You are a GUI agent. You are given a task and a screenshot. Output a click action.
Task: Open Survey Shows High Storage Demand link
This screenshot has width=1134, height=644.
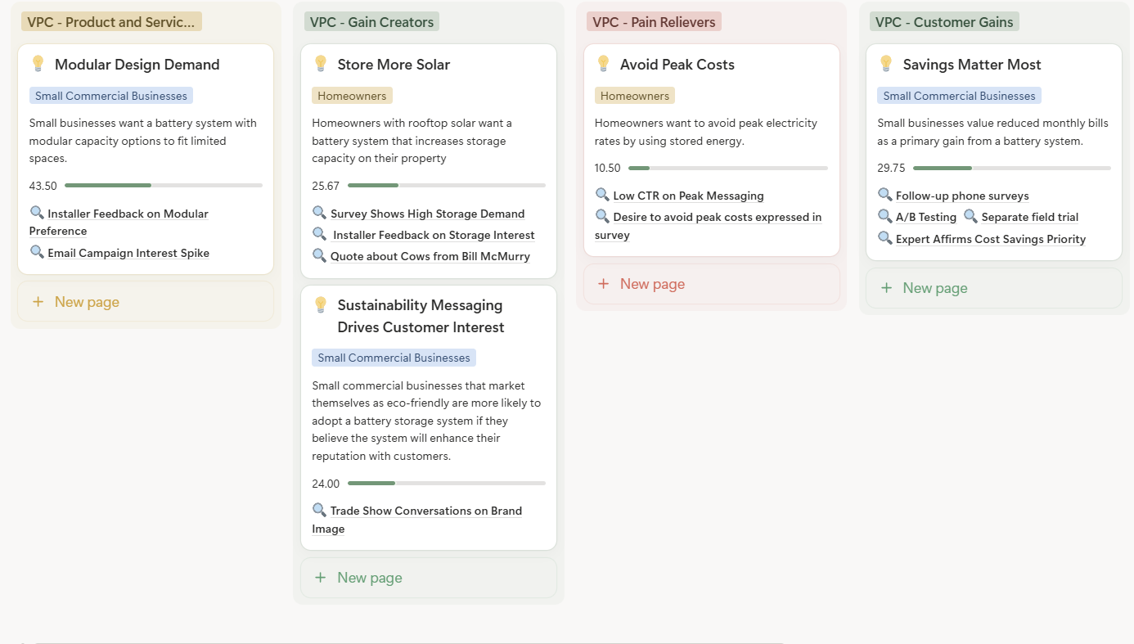(427, 214)
